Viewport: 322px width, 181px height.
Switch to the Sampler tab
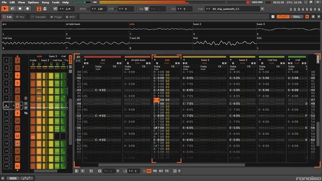click(x=38, y=17)
